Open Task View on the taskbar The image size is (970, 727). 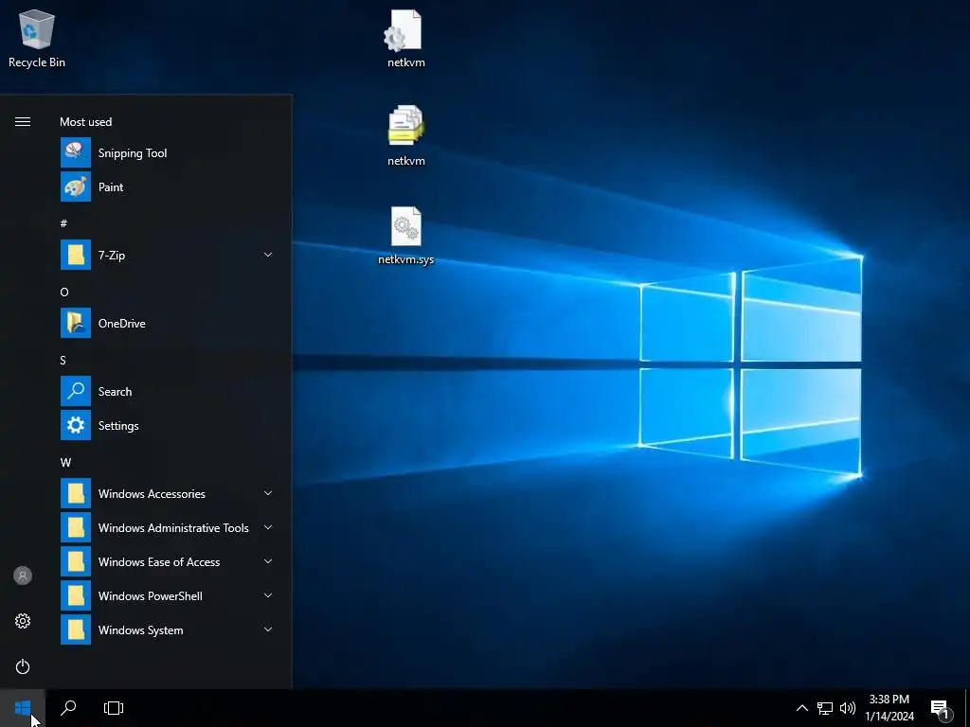point(114,708)
